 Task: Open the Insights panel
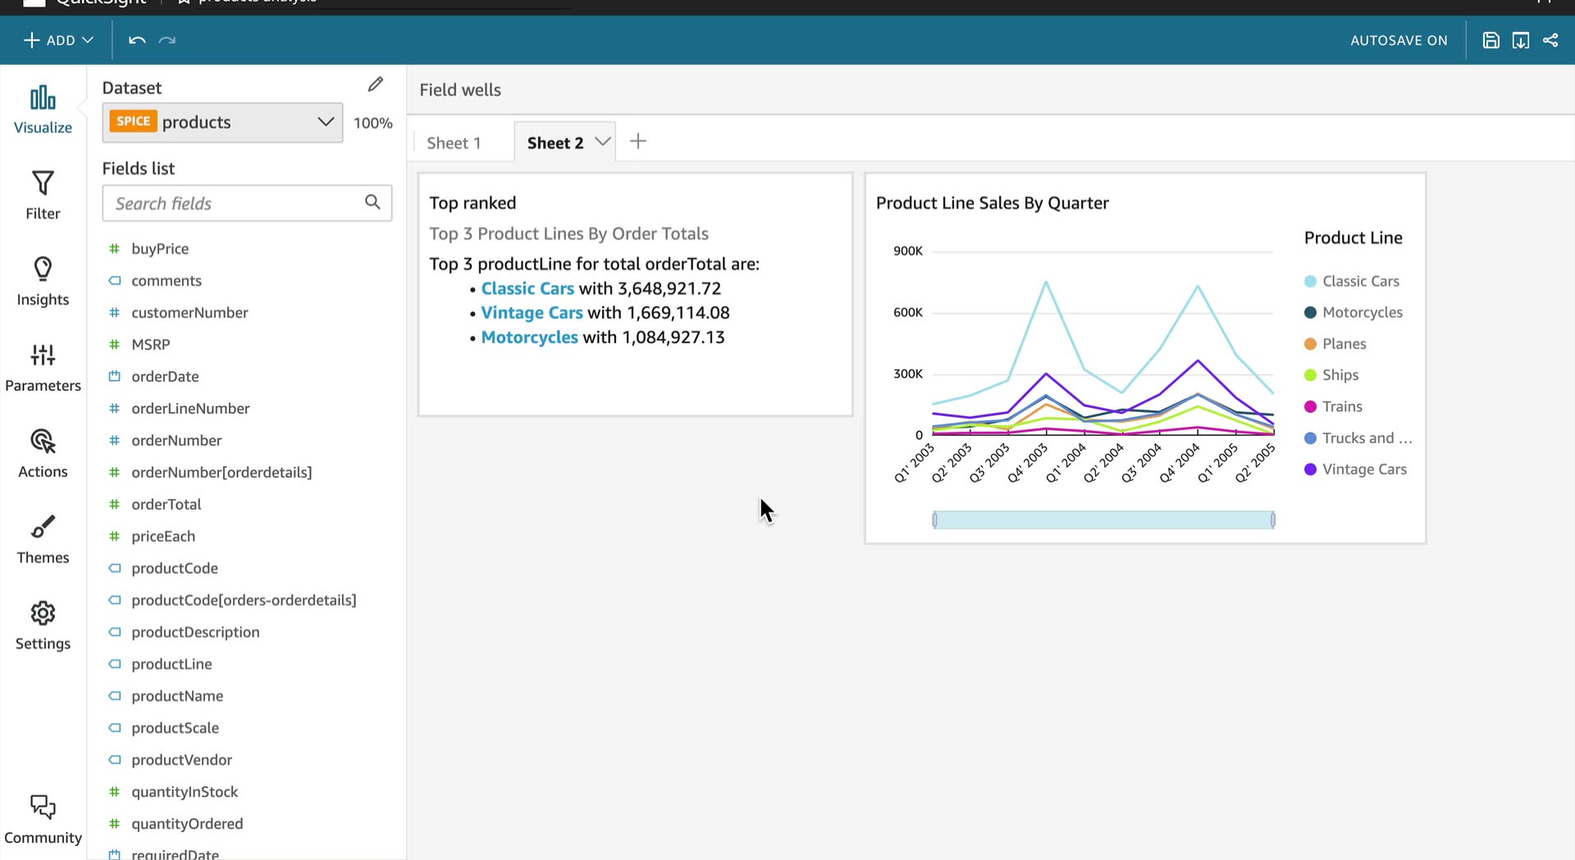point(43,281)
